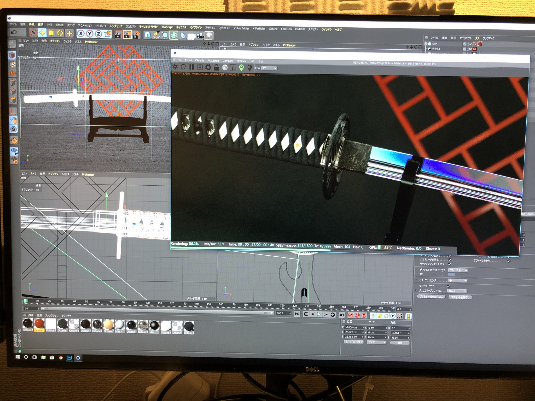The height and width of the screenshot is (401, 535).
Task: Open the Chn channel dropdown
Action: (x=269, y=68)
